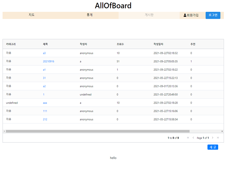Open post titled a2
Image resolution: width=232 pixels, height=169 pixels.
pos(44,86)
